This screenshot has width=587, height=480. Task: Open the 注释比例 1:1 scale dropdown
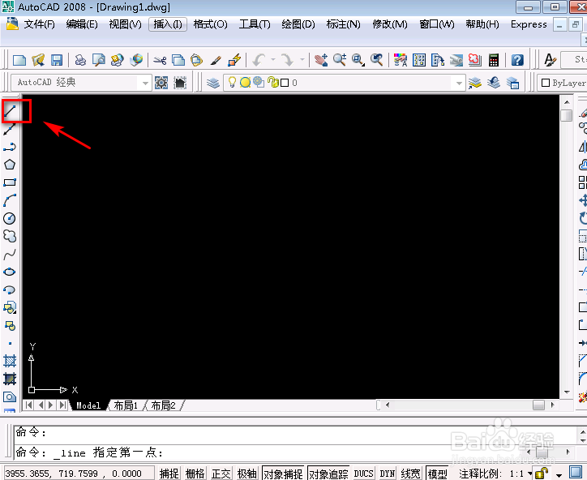pyautogui.click(x=529, y=474)
